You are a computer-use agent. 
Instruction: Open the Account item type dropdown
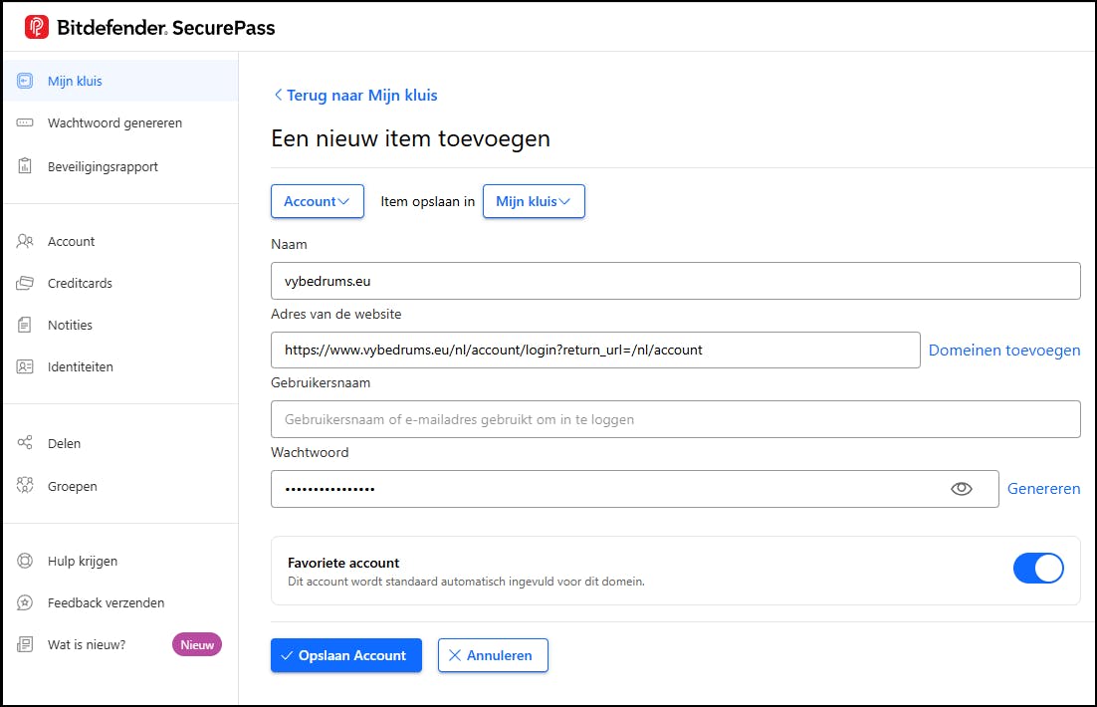point(317,201)
